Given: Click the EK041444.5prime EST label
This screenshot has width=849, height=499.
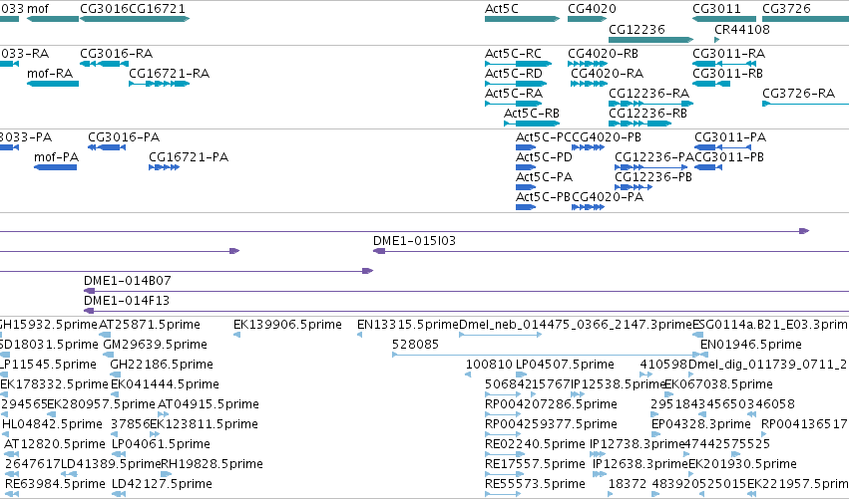Looking at the screenshot, I should (x=165, y=384).
